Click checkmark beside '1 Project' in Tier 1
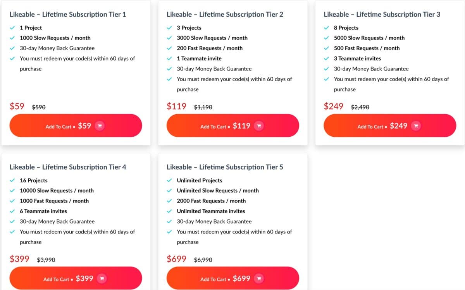The image size is (465, 290). pos(12,28)
